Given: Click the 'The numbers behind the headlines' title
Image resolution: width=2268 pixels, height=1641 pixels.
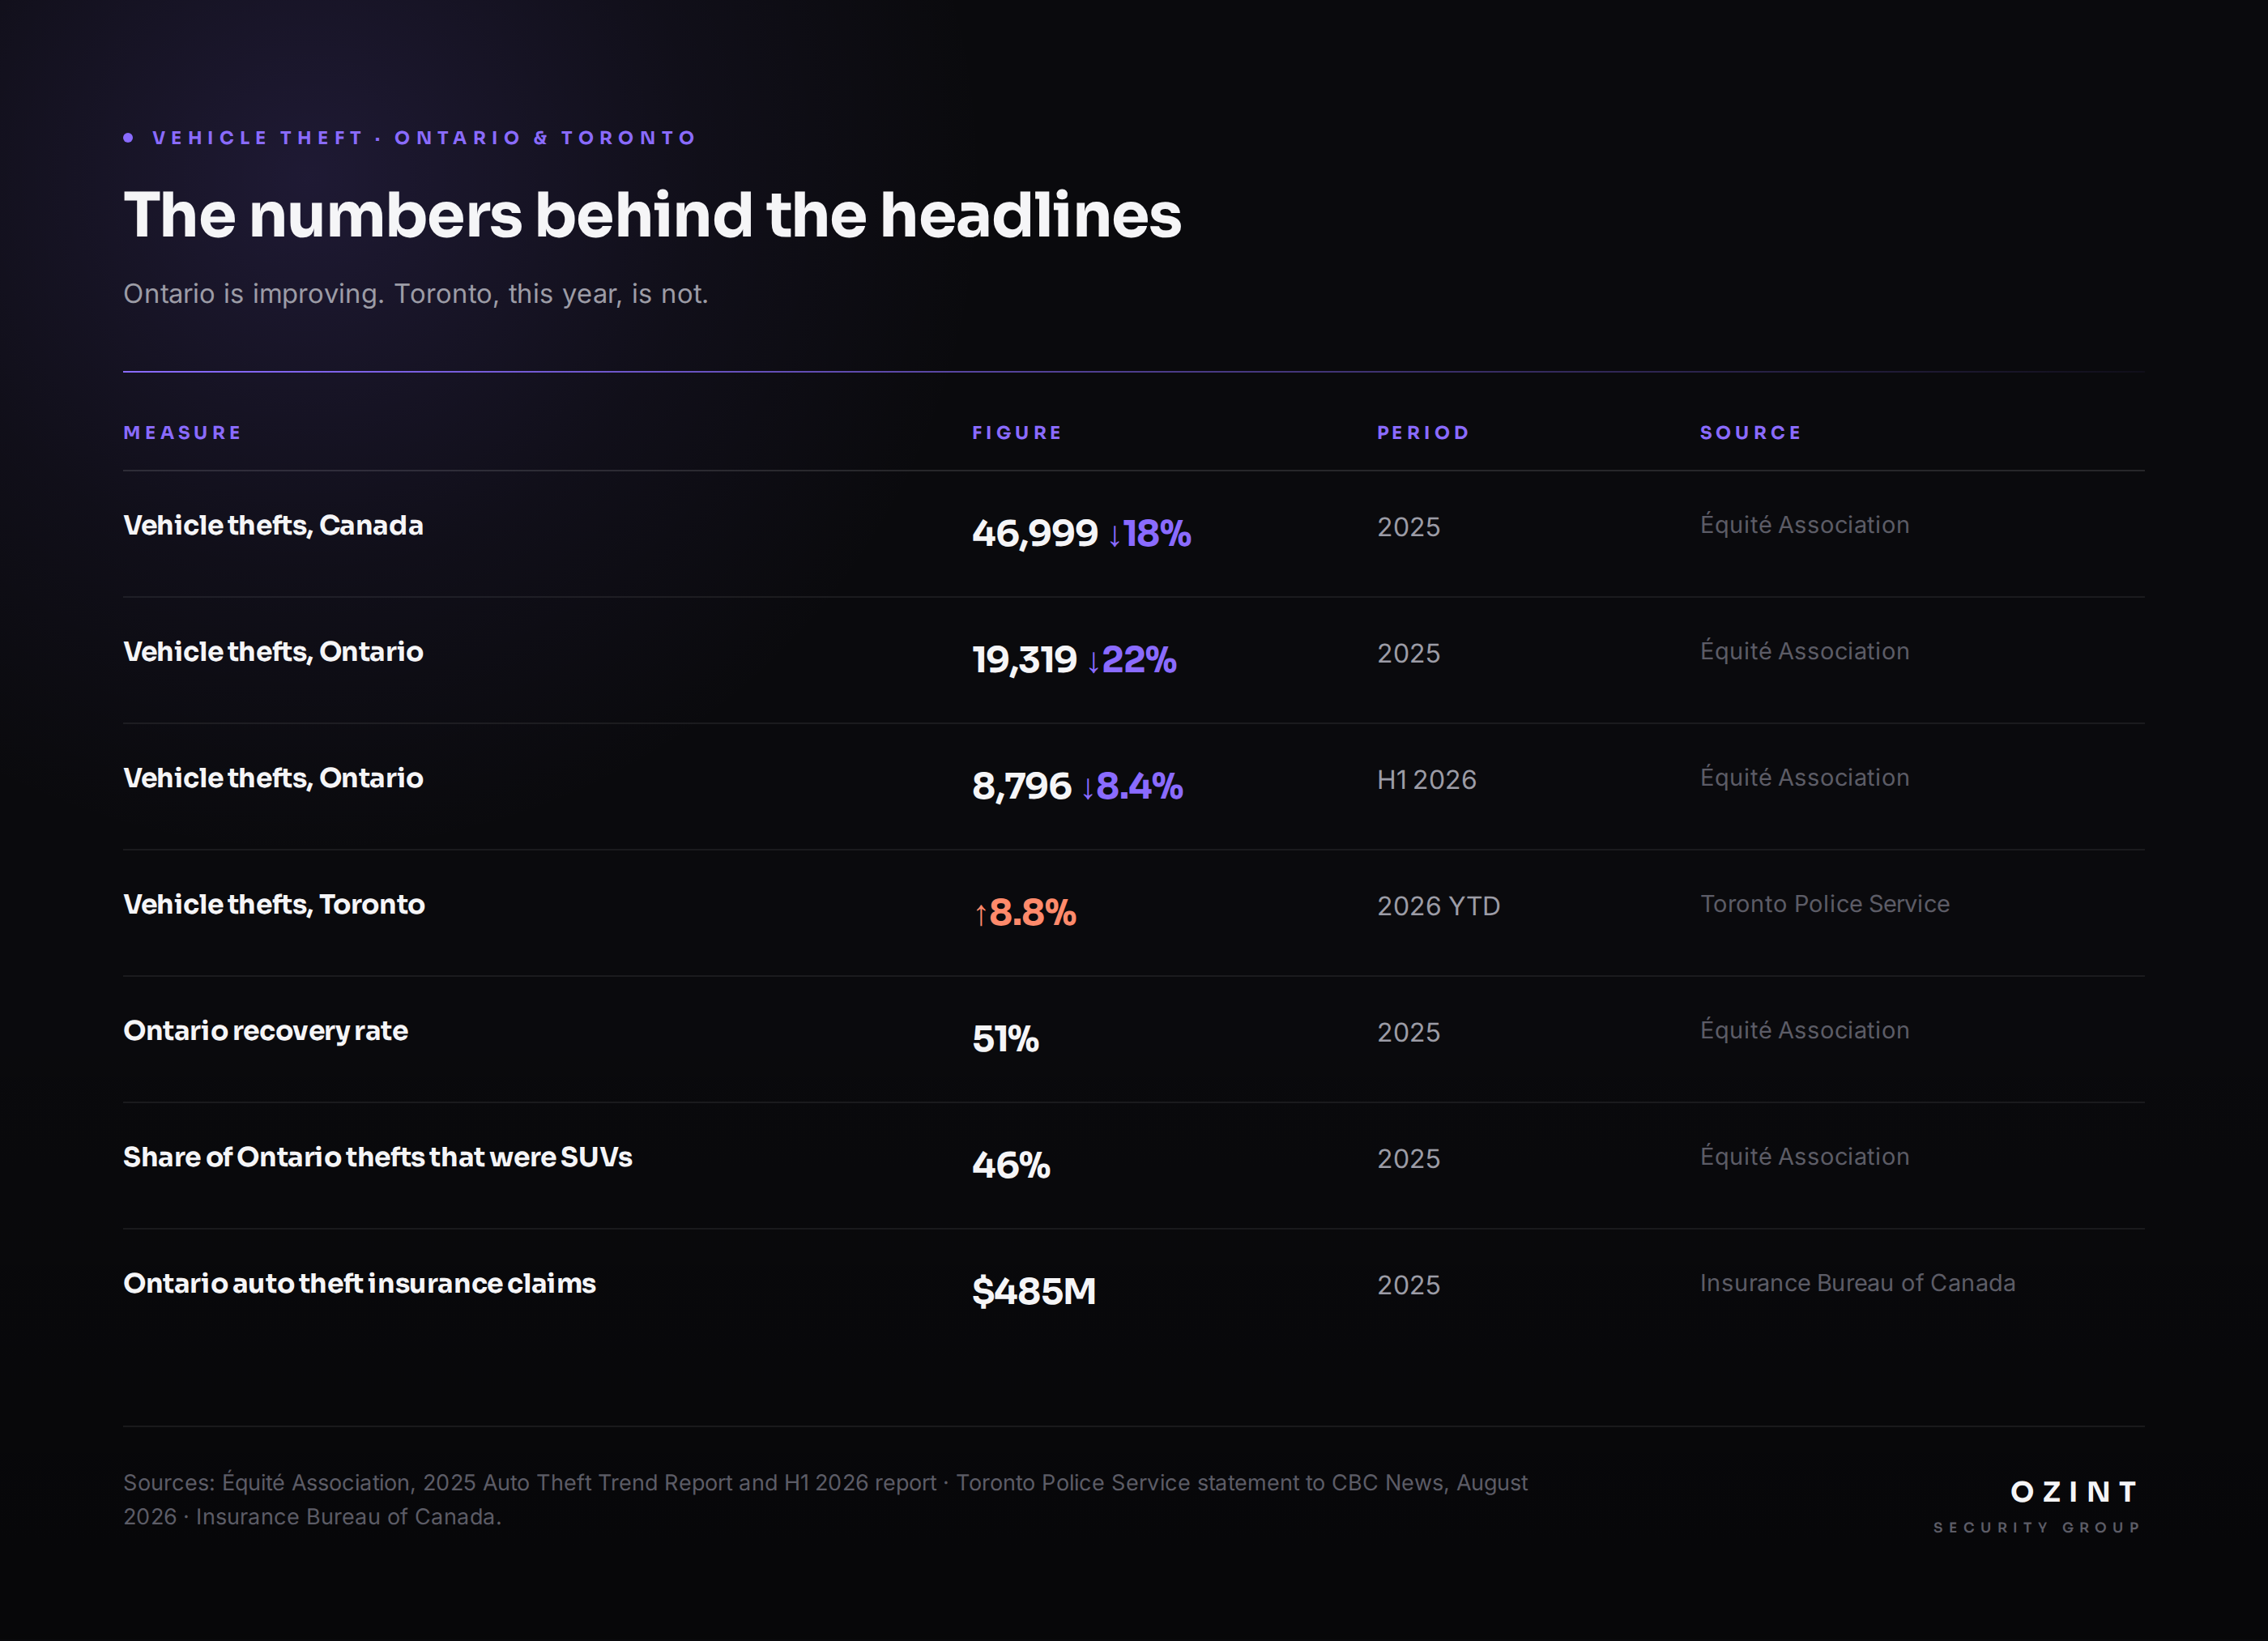Looking at the screenshot, I should (x=652, y=215).
